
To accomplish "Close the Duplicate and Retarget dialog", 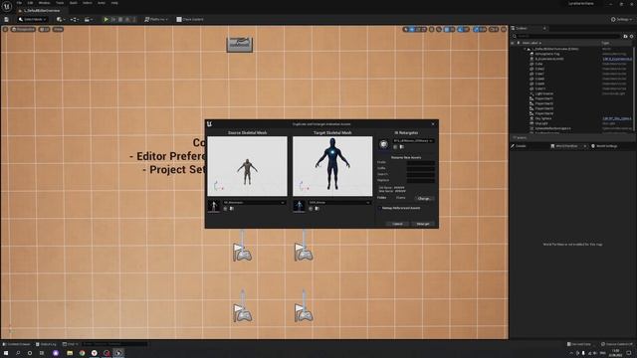I will [x=433, y=124].
